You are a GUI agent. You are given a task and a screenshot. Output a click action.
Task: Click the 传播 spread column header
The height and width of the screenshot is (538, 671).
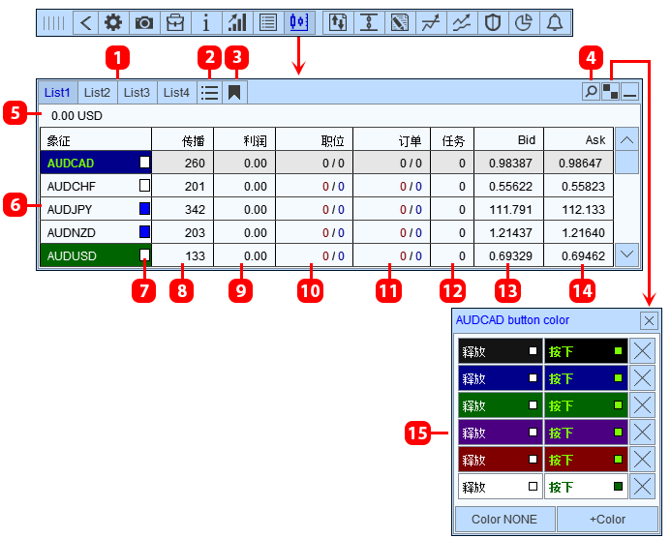pos(183,139)
